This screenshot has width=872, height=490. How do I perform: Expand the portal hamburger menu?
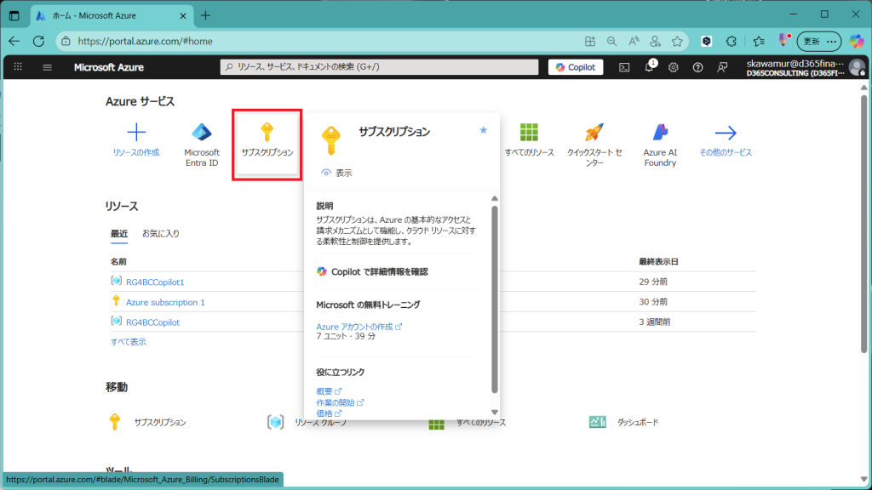point(47,67)
